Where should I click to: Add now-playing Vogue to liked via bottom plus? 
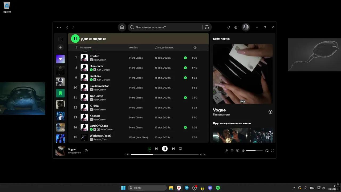(86, 151)
